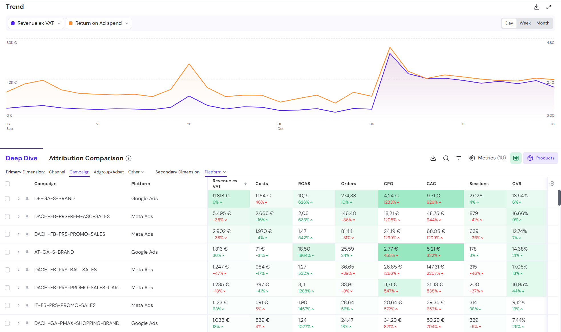Image resolution: width=561 pixels, height=332 pixels.
Task: Open the Revenue ex VAT metric dropdown
Action: 59,23
